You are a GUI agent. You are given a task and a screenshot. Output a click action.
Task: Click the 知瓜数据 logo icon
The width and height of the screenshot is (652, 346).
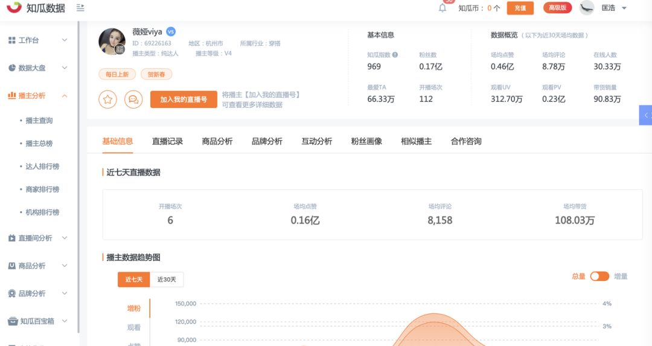tap(14, 7)
